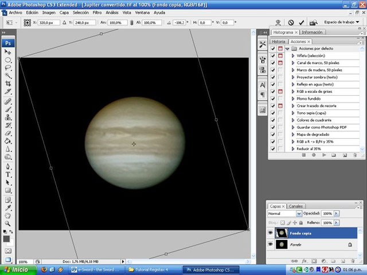Viewport: 367px width, 275px height.
Task: Hide the Fondo copia layer
Action: click(x=270, y=233)
